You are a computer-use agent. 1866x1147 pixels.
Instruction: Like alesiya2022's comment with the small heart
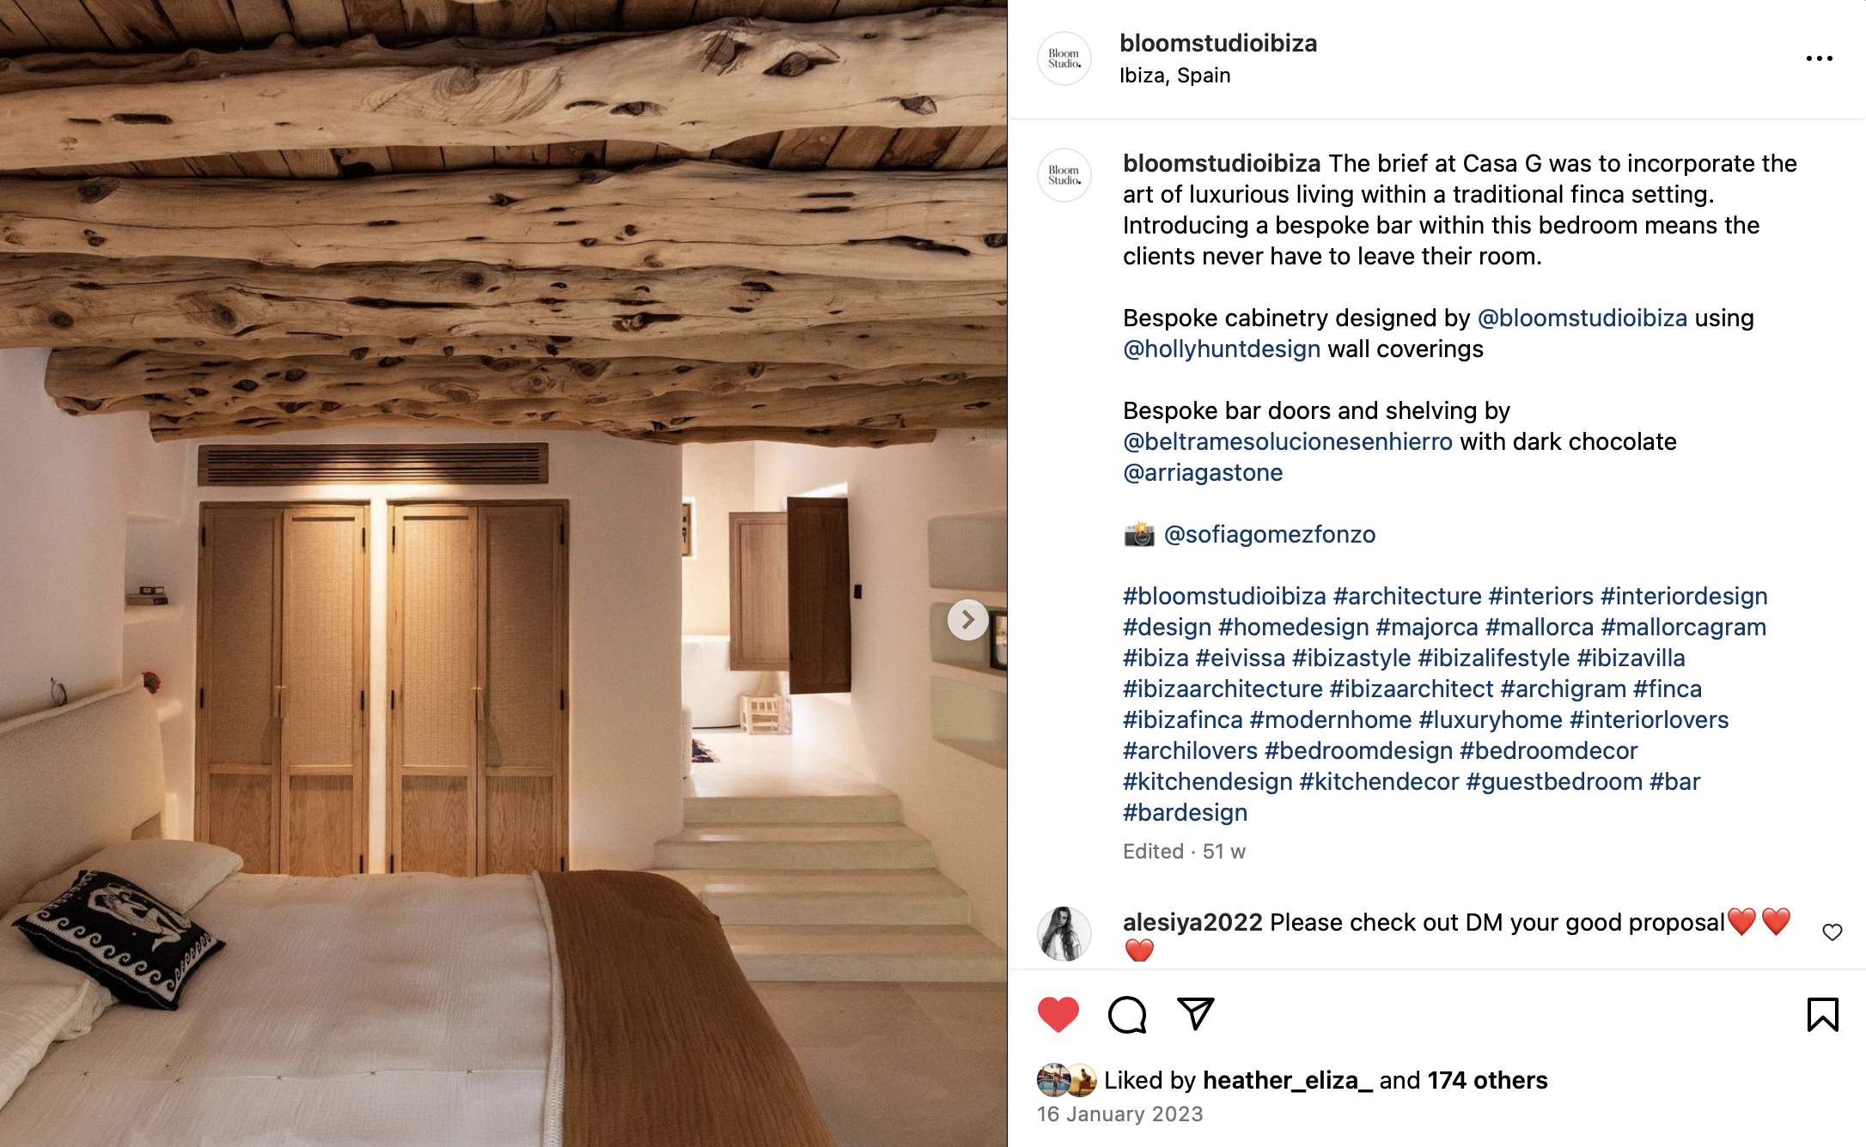pyautogui.click(x=1832, y=932)
